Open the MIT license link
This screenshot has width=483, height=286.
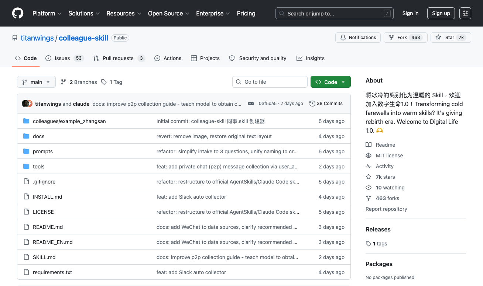coord(384,156)
